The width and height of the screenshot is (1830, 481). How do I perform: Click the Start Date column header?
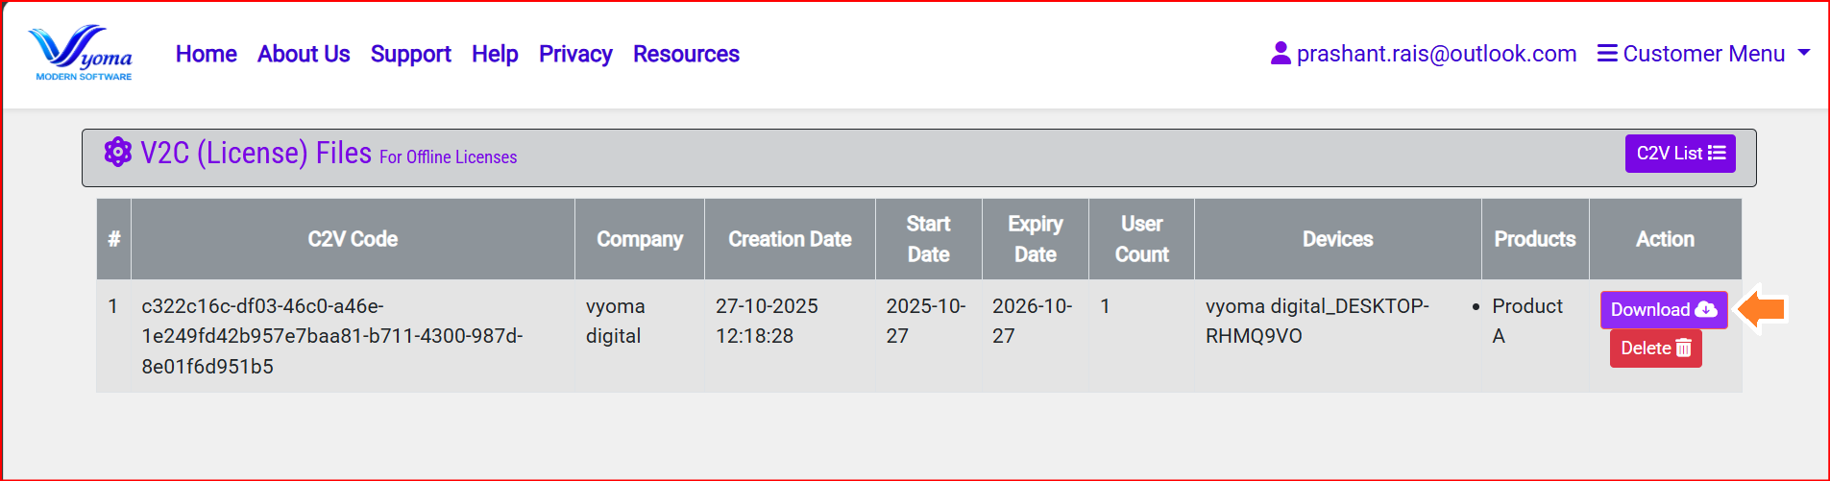pos(929,239)
